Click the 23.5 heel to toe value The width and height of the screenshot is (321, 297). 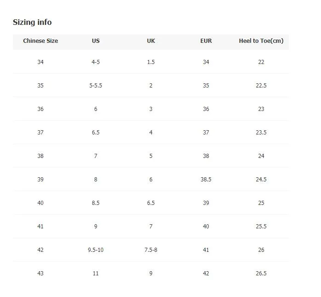(x=261, y=133)
